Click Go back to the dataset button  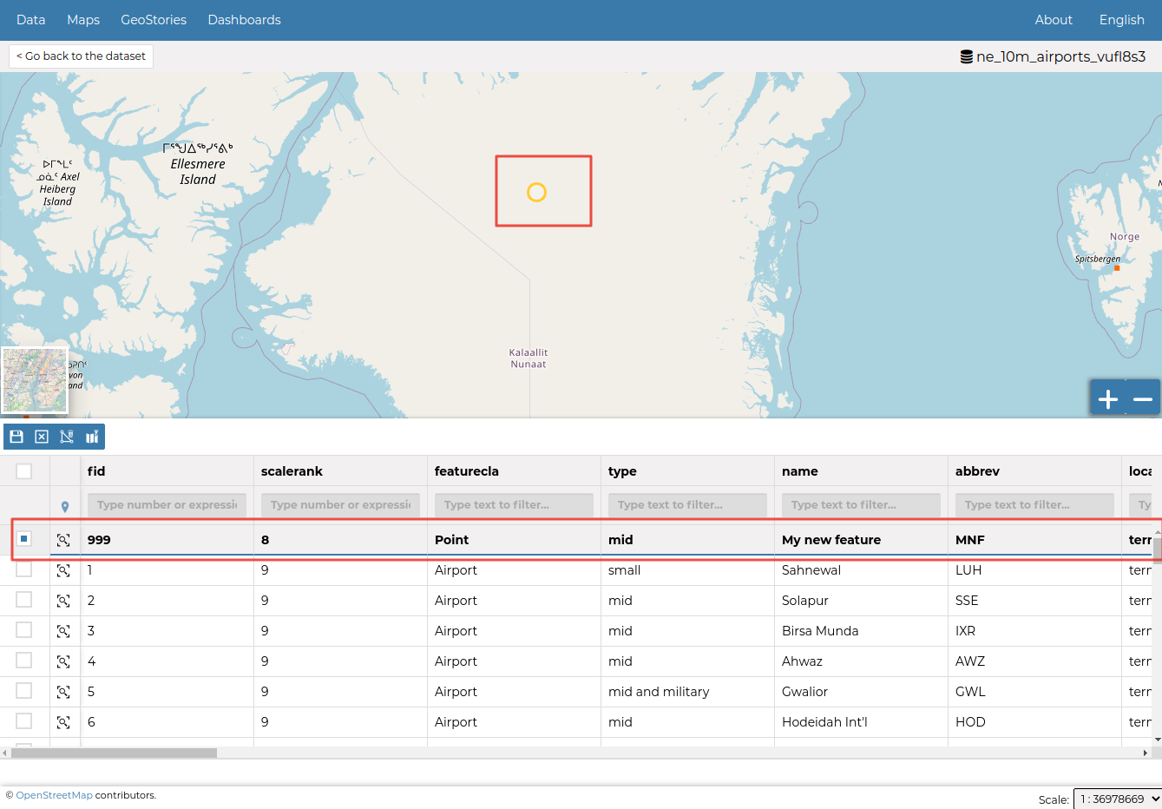pyautogui.click(x=82, y=56)
